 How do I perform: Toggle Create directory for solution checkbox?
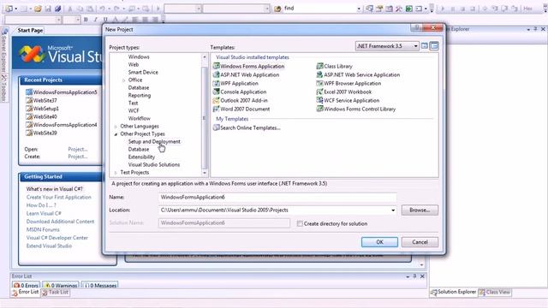point(300,223)
